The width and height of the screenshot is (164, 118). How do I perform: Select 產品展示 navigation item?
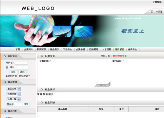pos(54,49)
